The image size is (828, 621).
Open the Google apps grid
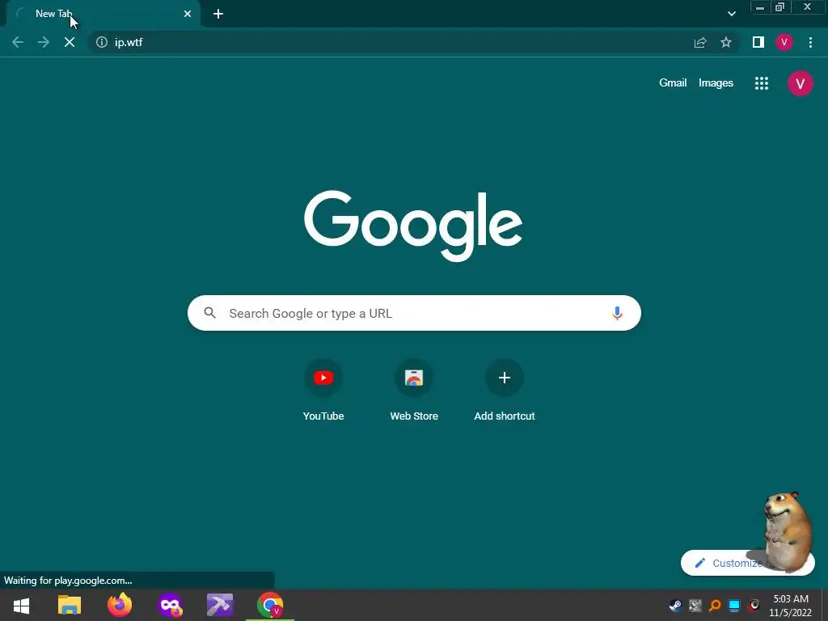click(762, 83)
